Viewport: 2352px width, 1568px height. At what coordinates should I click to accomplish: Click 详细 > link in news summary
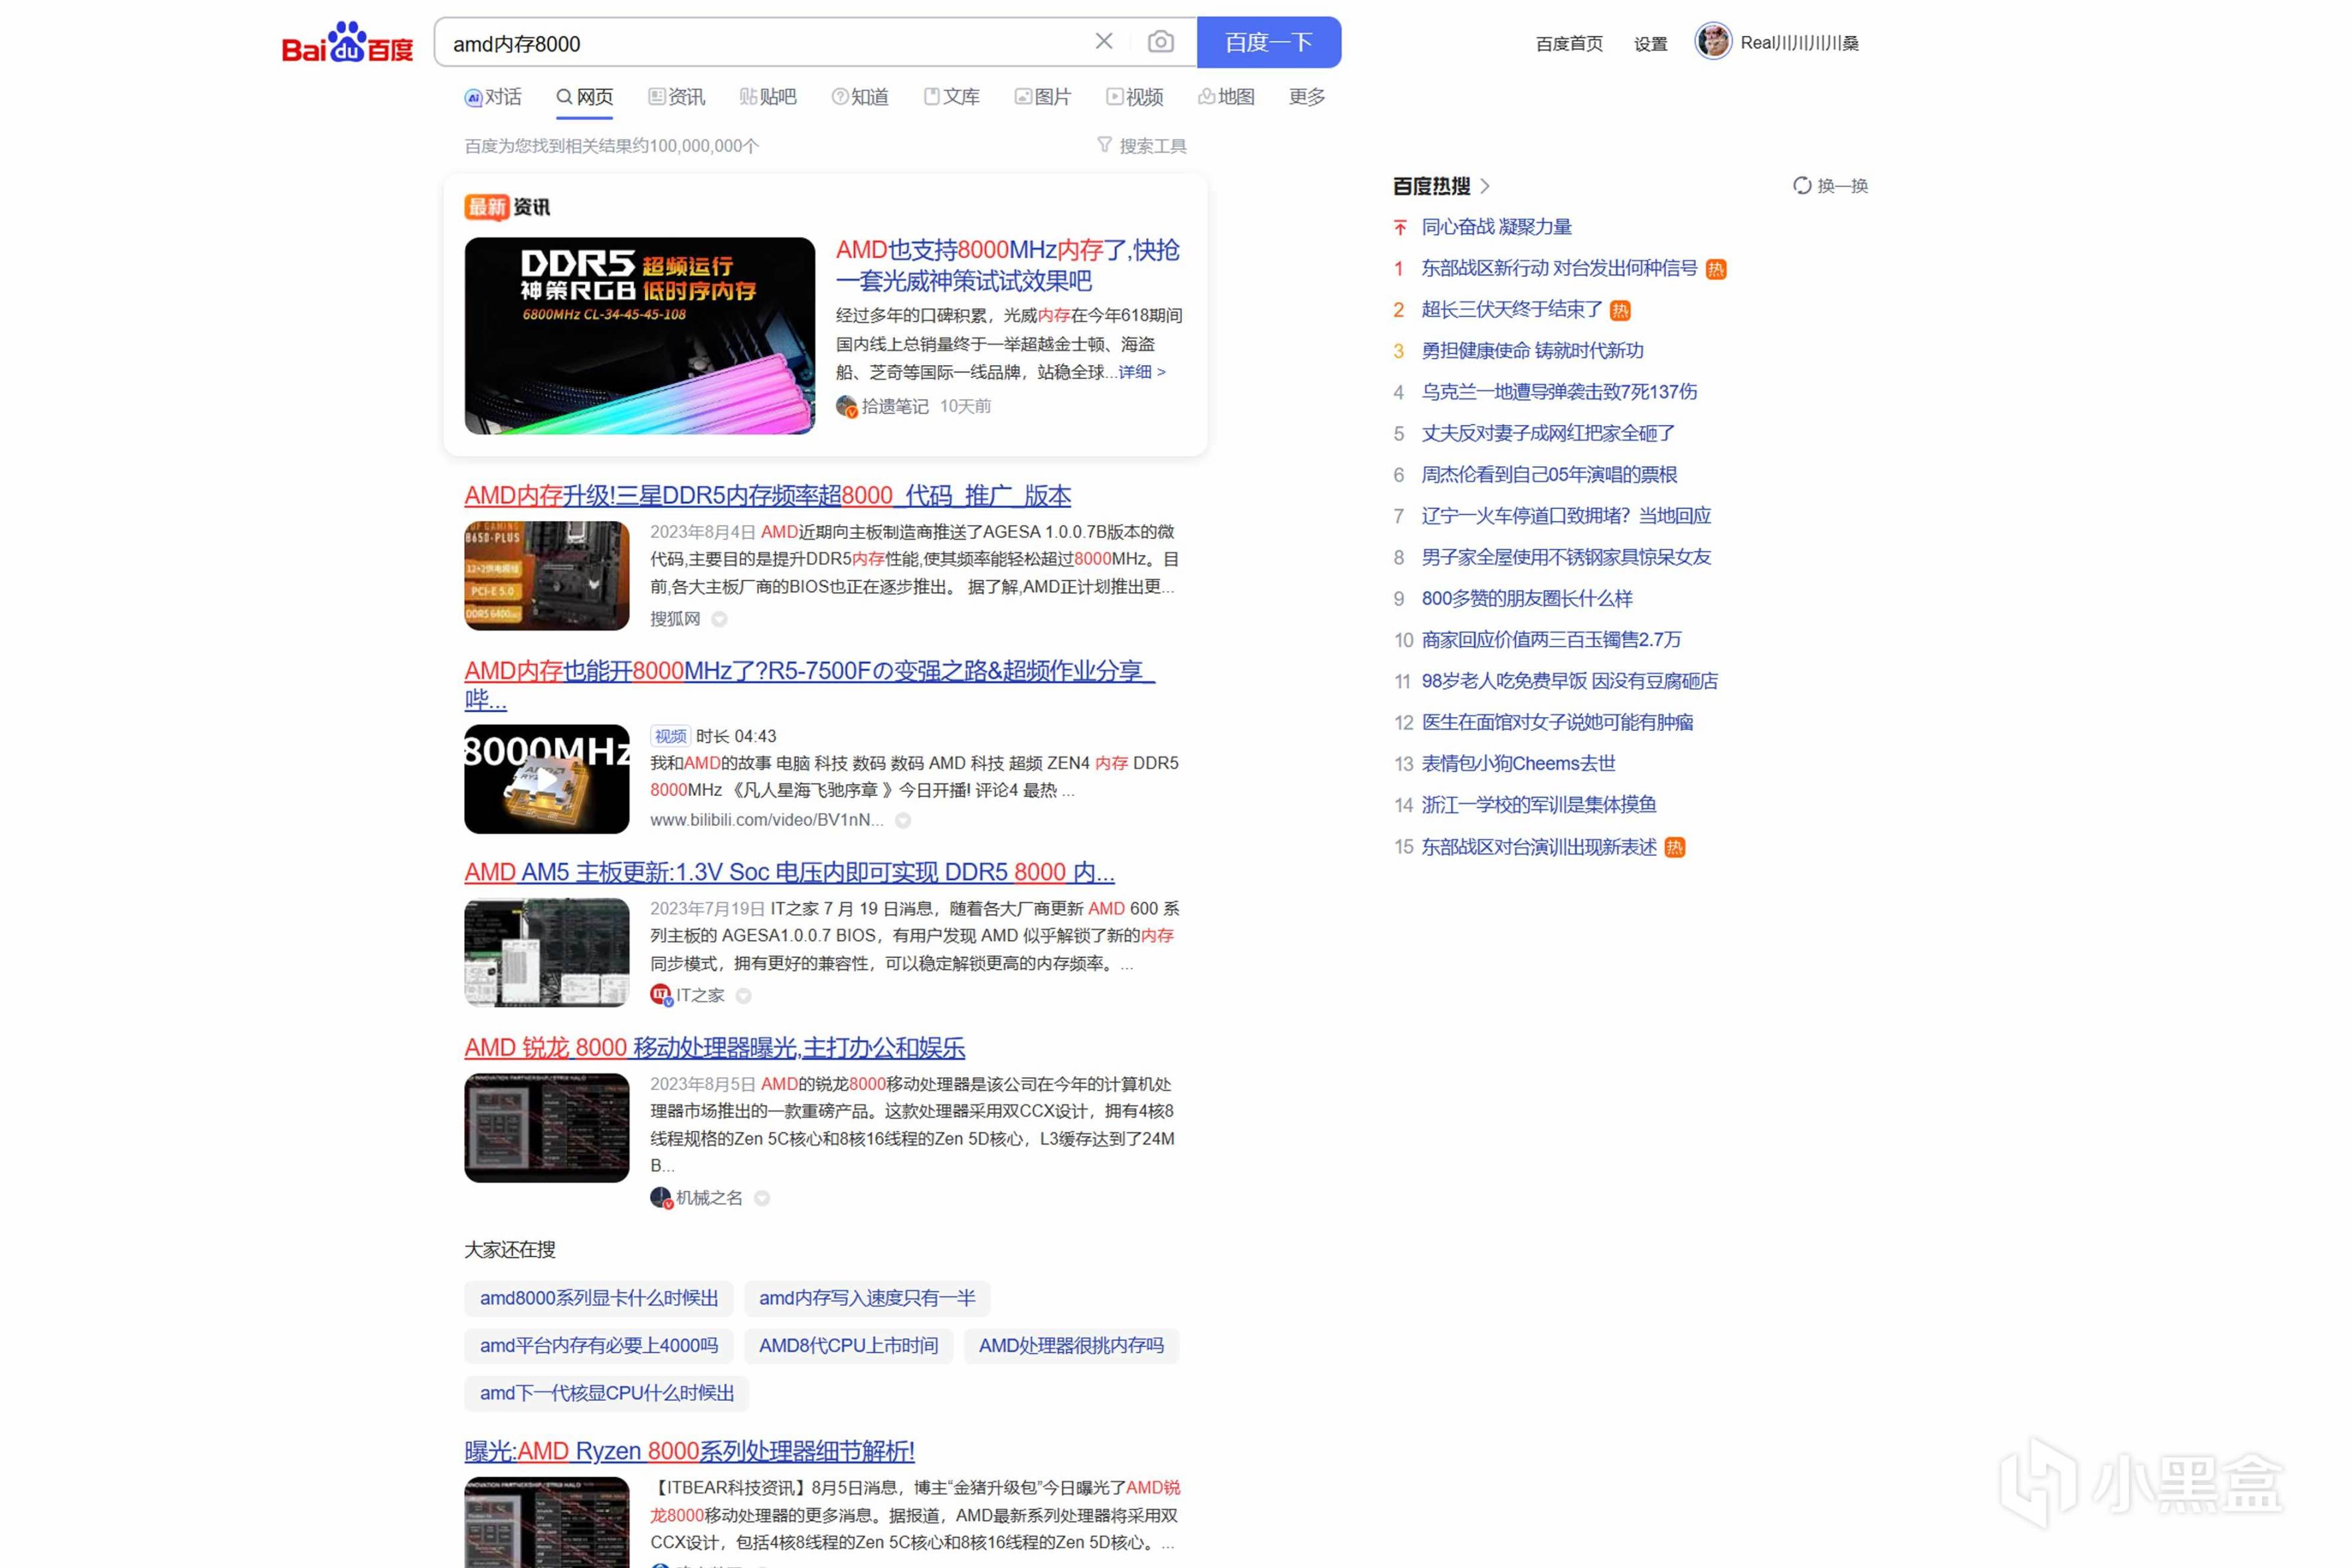tap(1142, 372)
